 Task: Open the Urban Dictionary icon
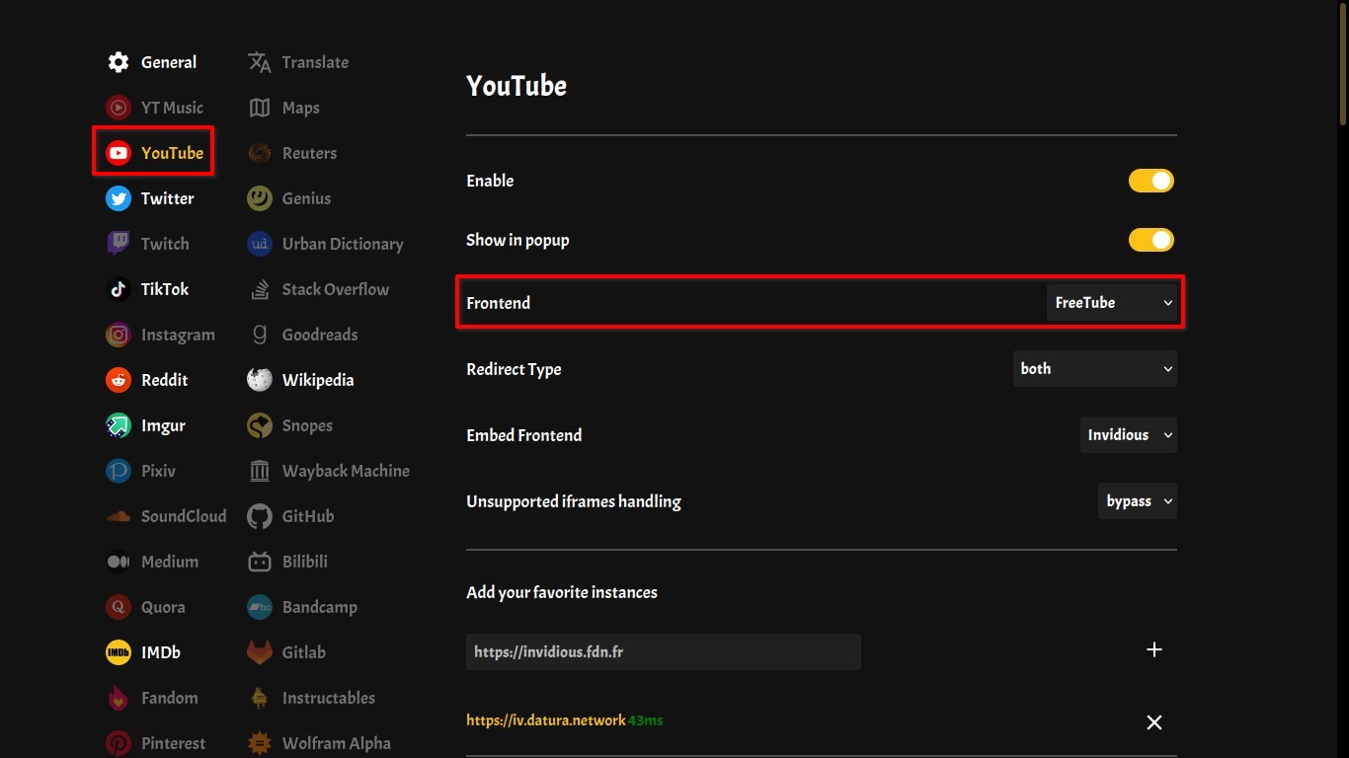[x=260, y=244]
